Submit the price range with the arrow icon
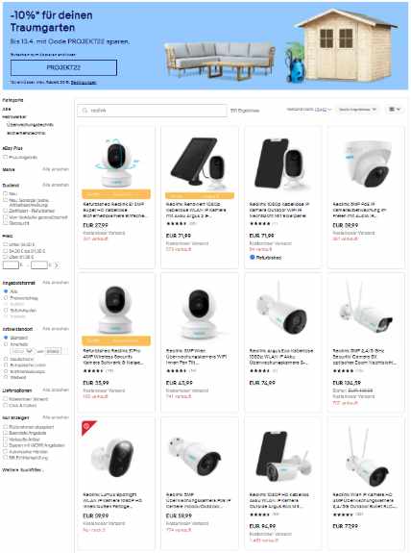Screen dimensions: 411x553 tap(57, 264)
